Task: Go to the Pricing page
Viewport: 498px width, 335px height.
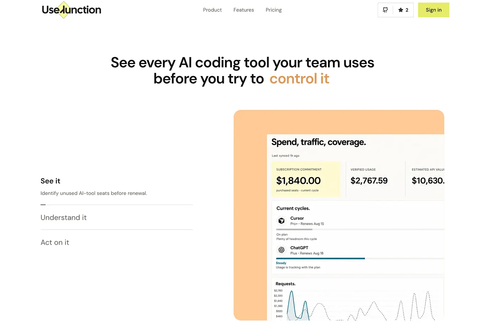Action: [x=274, y=10]
